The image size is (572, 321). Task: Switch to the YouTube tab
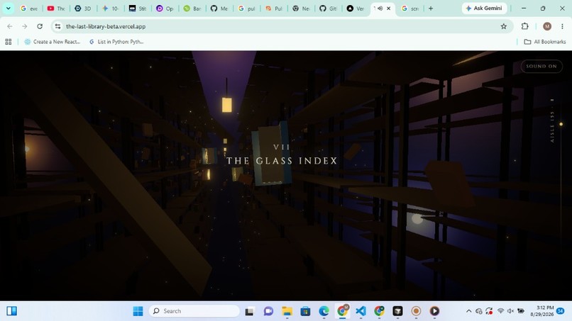[x=56, y=9]
